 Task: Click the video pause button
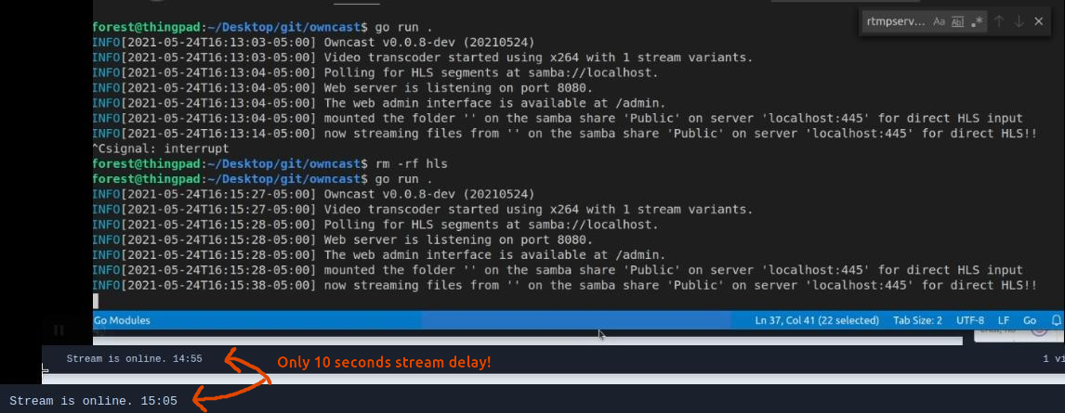[59, 330]
